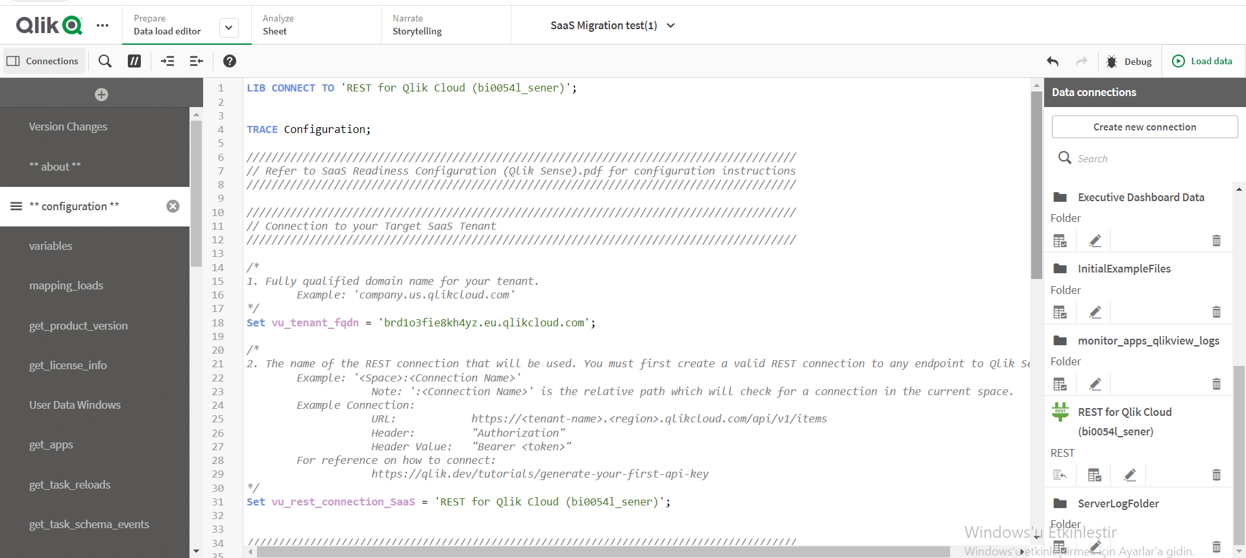This screenshot has width=1246, height=558.
Task: Search the script with the magnifier icon
Action: pos(104,61)
